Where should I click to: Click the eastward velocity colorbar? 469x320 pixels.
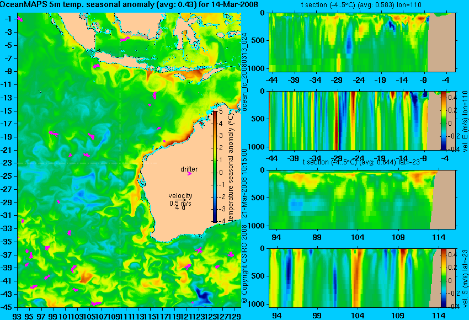(x=443, y=120)
